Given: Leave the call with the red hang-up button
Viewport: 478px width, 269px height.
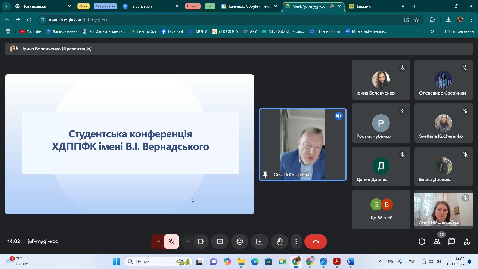Looking at the screenshot, I should [x=316, y=242].
